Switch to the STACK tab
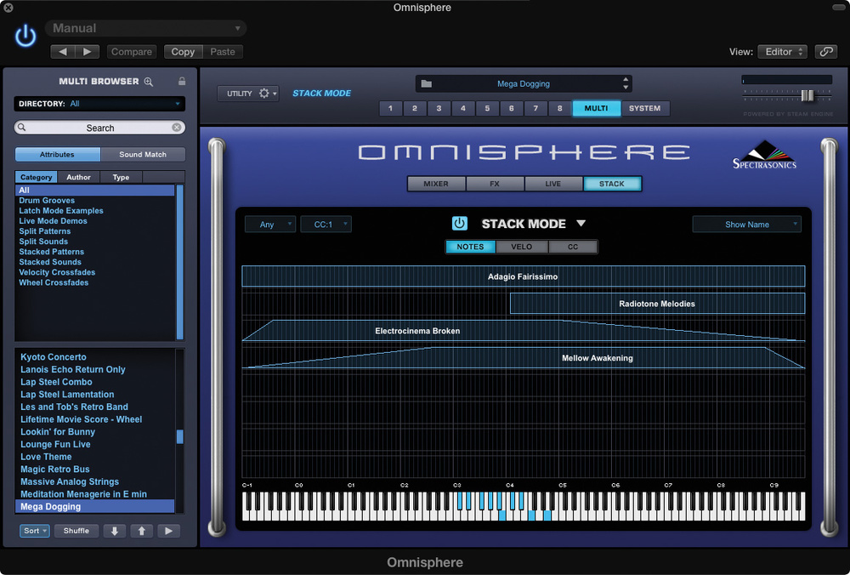The height and width of the screenshot is (575, 850). point(612,184)
